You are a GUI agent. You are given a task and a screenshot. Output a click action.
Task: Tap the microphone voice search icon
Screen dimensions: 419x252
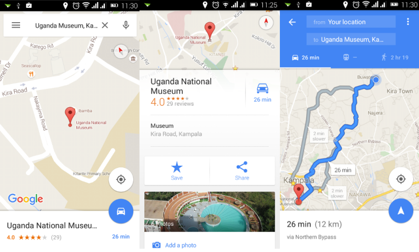coord(125,25)
